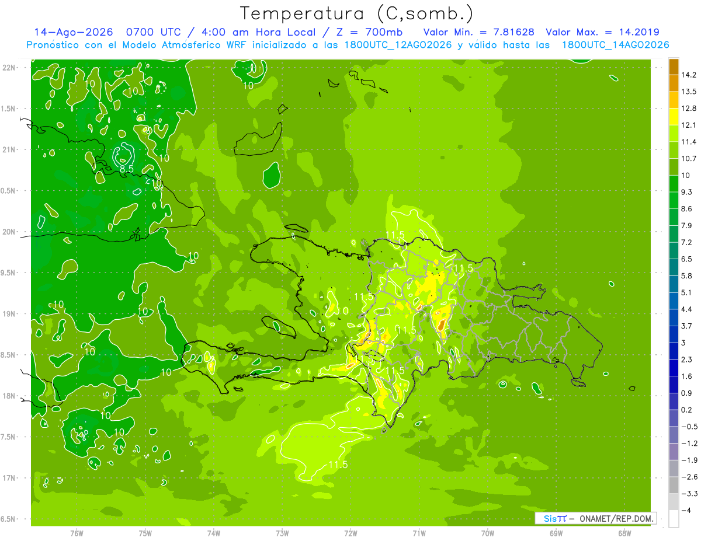Screen dimensions: 701x541
Task: Pick the colorbar swatch between 12.8 and 13.5
Action: coord(674,100)
